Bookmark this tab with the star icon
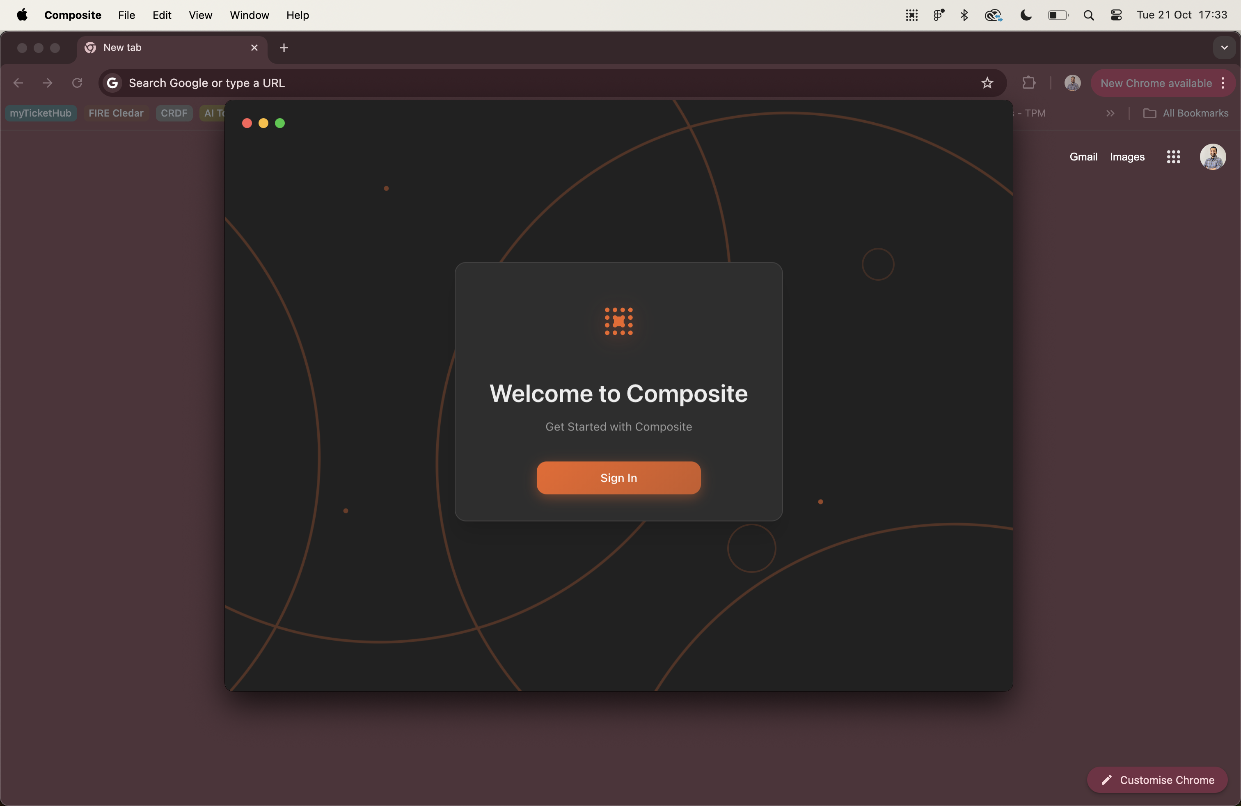The height and width of the screenshot is (806, 1241). pyautogui.click(x=987, y=83)
